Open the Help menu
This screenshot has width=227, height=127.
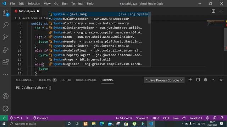(90, 4)
